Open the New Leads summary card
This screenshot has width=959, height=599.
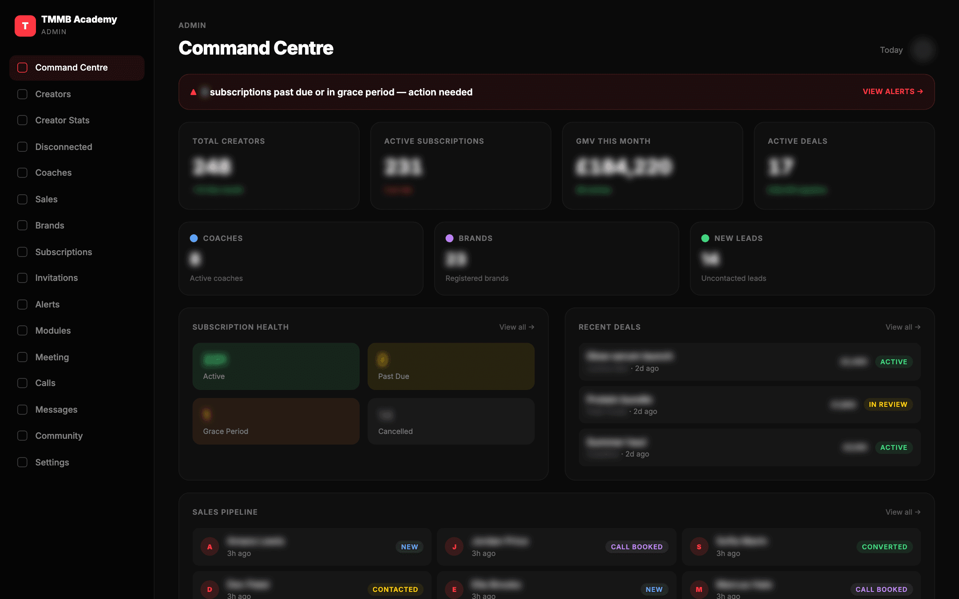pos(812,258)
